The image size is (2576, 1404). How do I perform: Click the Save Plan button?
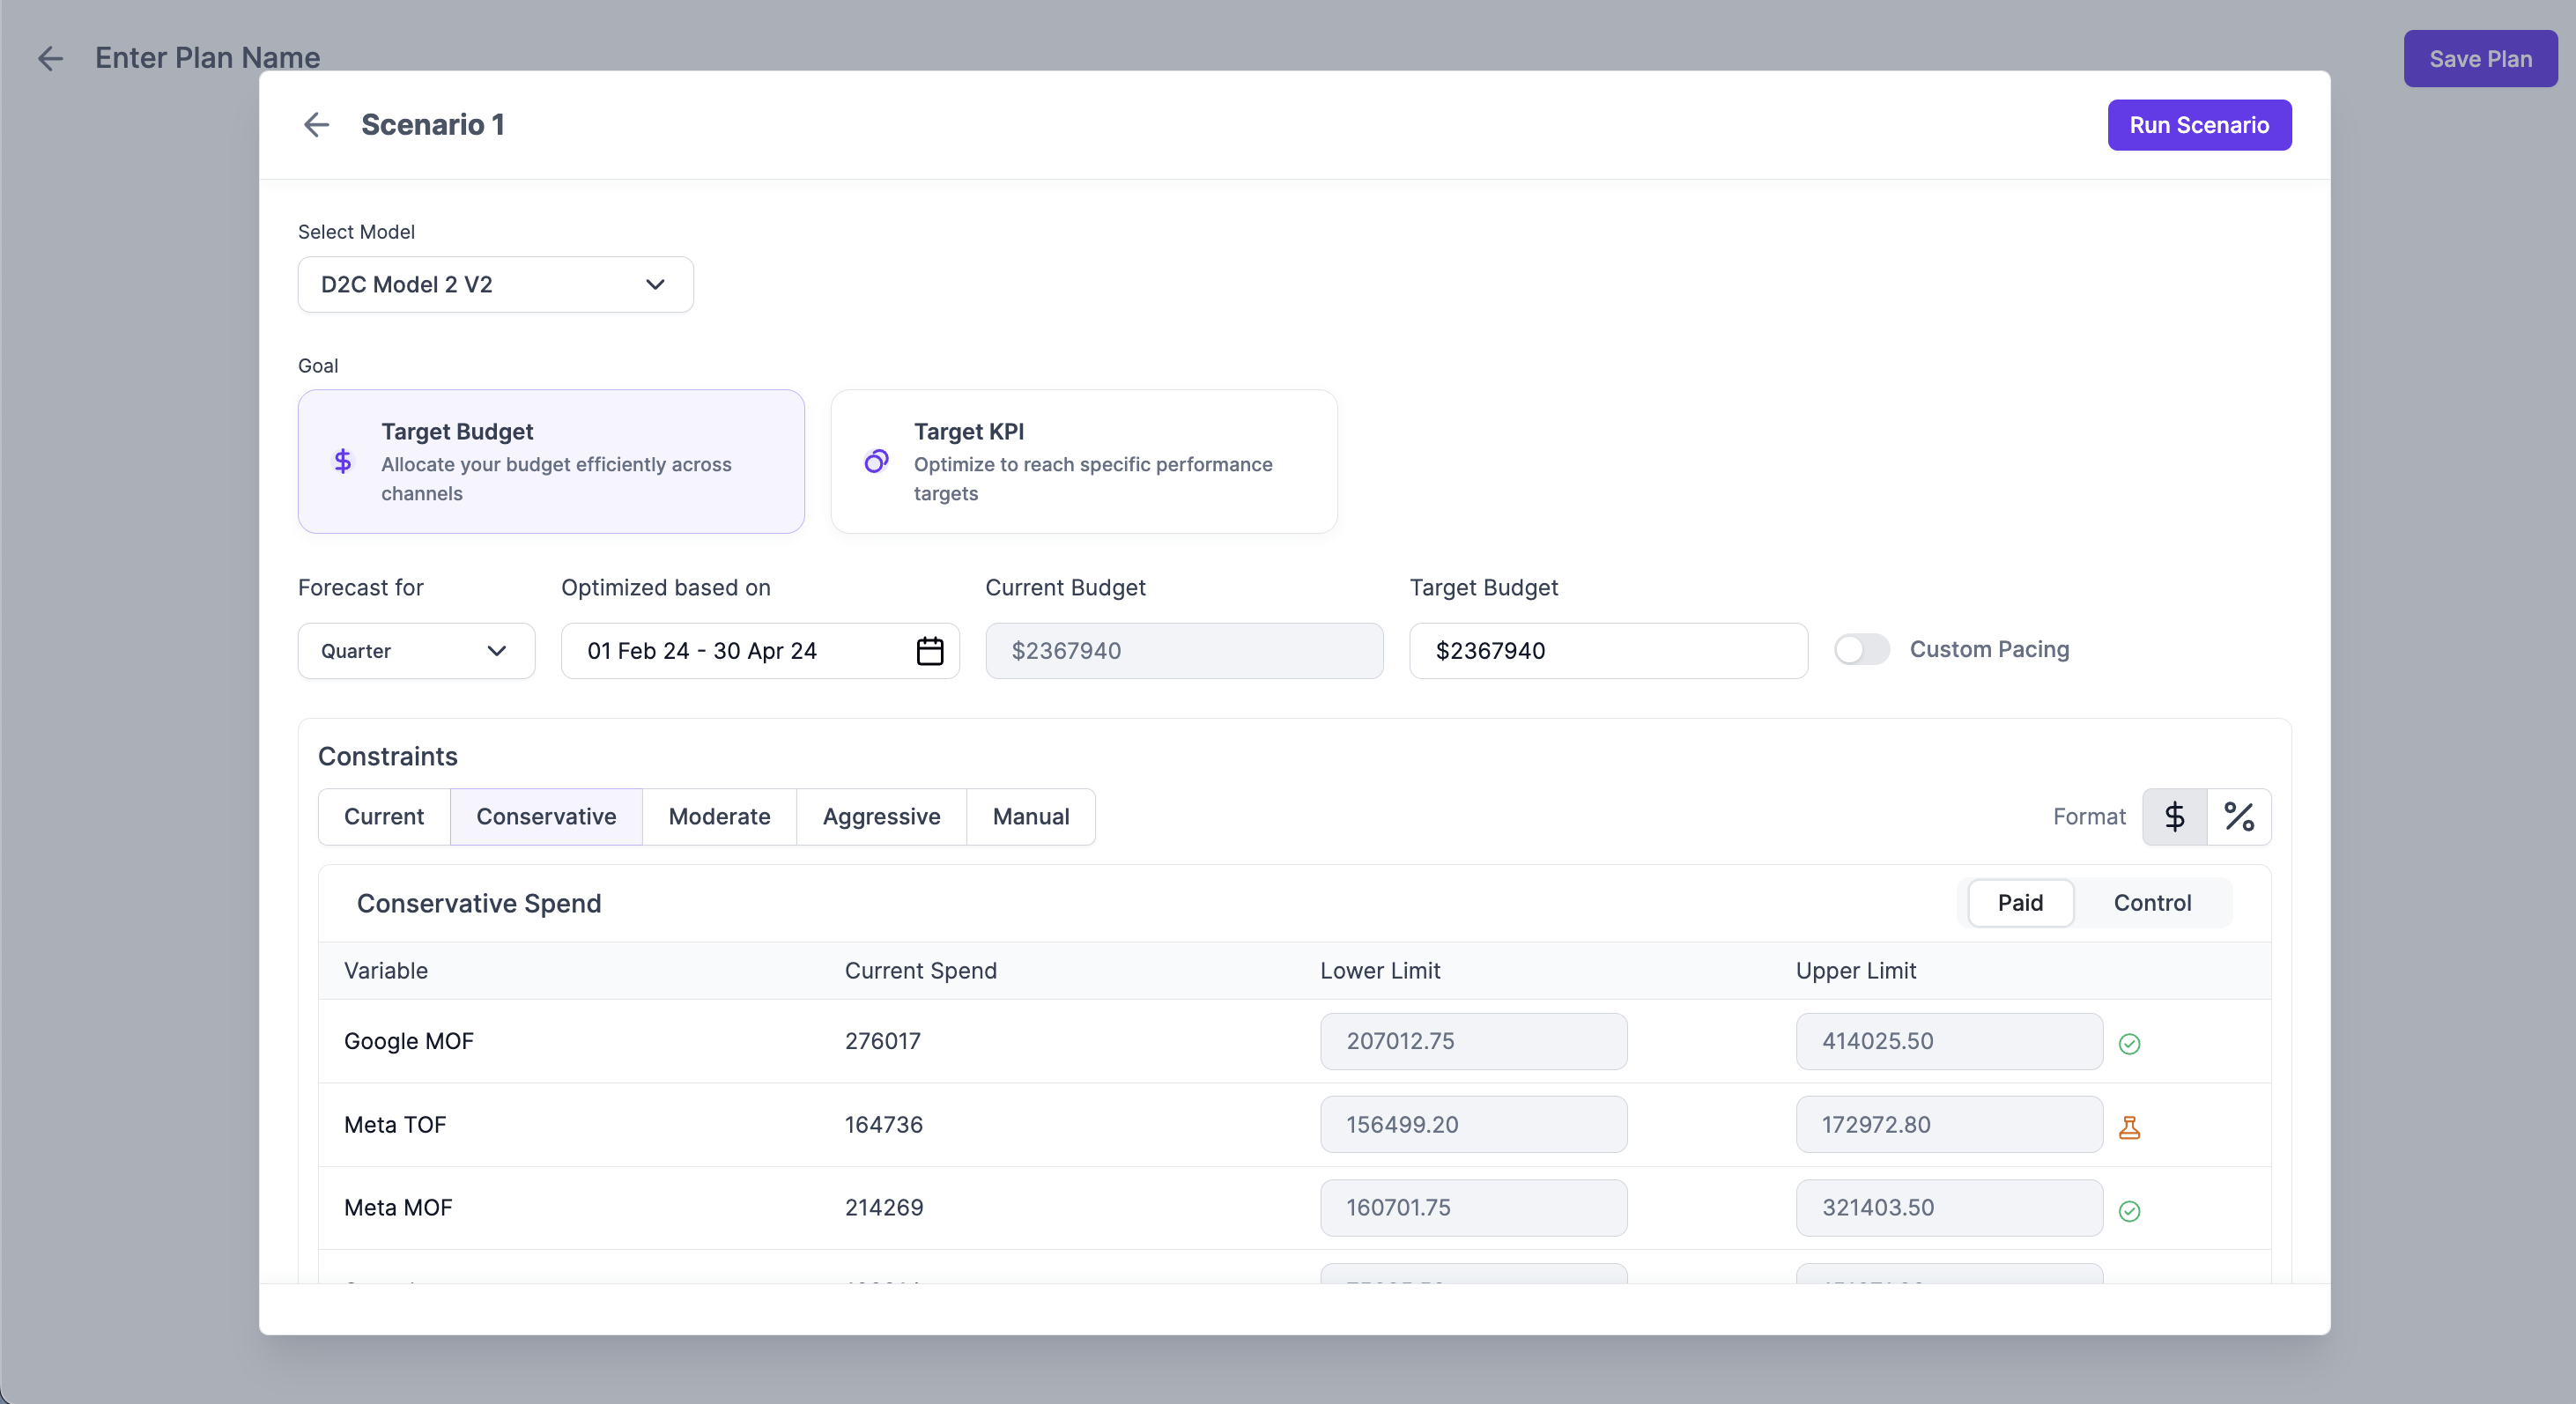coord(2479,59)
